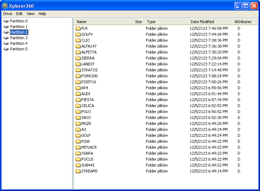The width and height of the screenshot is (260, 191).
Task: Sort by the Size column header
Action: click(x=131, y=22)
